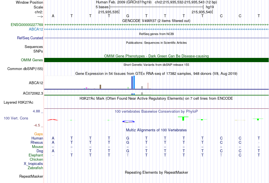Click the Rhesus alignment row label
269x183 pixels.
[37, 142]
